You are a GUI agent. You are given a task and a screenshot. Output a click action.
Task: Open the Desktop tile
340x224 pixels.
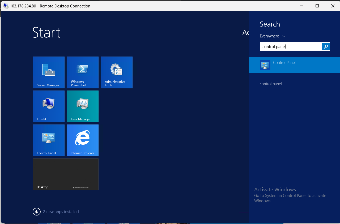66,174
